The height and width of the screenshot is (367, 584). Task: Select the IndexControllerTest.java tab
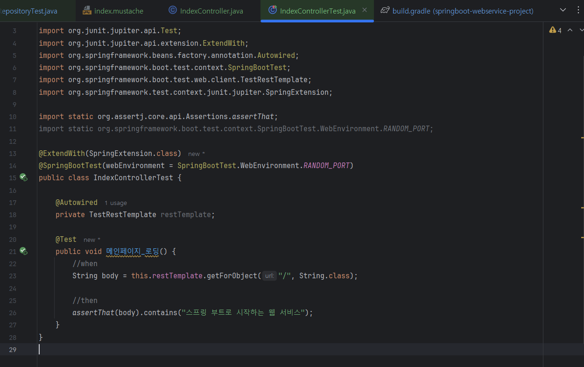[317, 11]
